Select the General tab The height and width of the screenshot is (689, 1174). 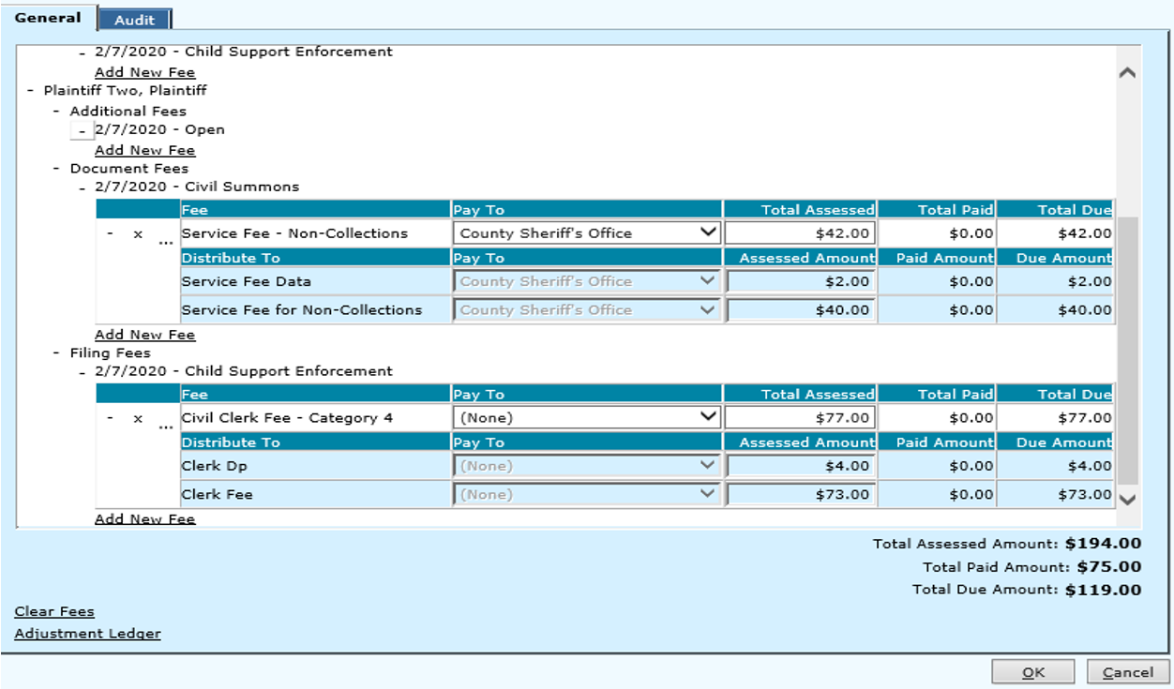click(x=48, y=18)
